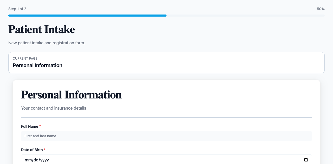Click the red asterisk beside Date of Birth
Viewport: 333px width, 164px height.
pos(44,150)
